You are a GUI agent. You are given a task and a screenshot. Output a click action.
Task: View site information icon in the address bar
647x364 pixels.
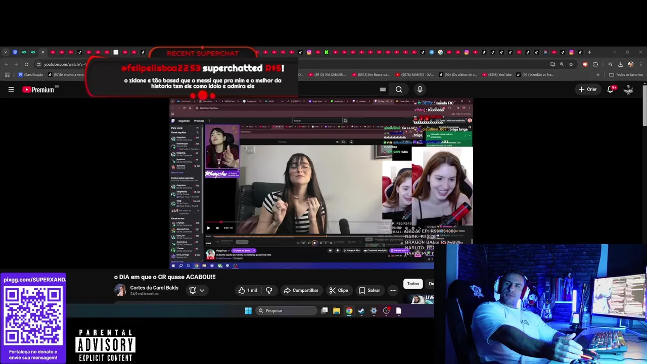38,64
